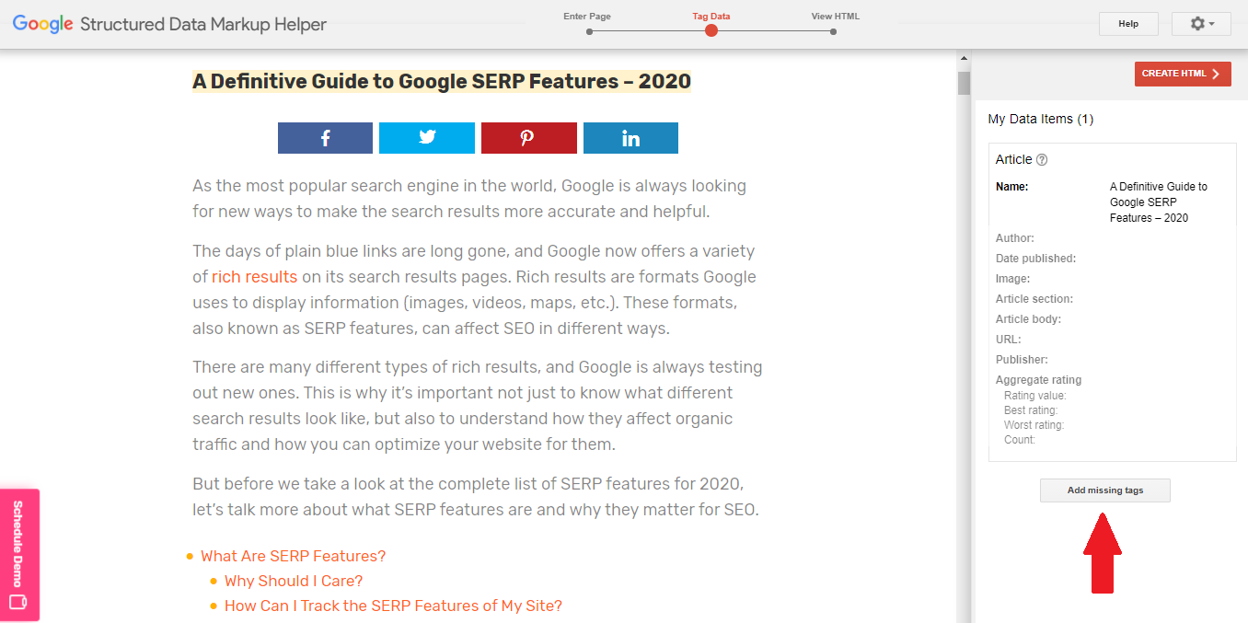Click the Add missing tags button

pyautogui.click(x=1105, y=490)
